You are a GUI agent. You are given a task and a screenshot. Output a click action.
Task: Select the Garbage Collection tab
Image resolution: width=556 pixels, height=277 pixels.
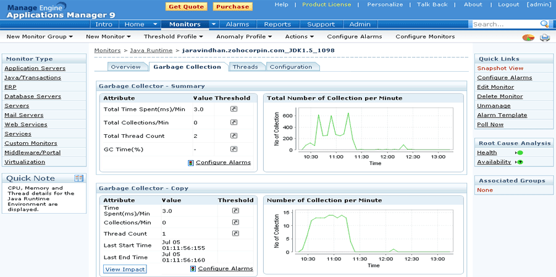coord(187,67)
